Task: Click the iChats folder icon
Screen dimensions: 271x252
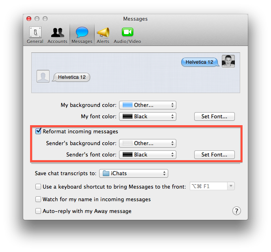Action: click(x=106, y=173)
